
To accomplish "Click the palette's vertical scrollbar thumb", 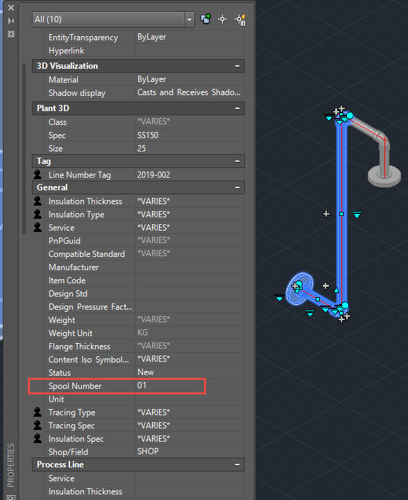I will click(x=24, y=149).
